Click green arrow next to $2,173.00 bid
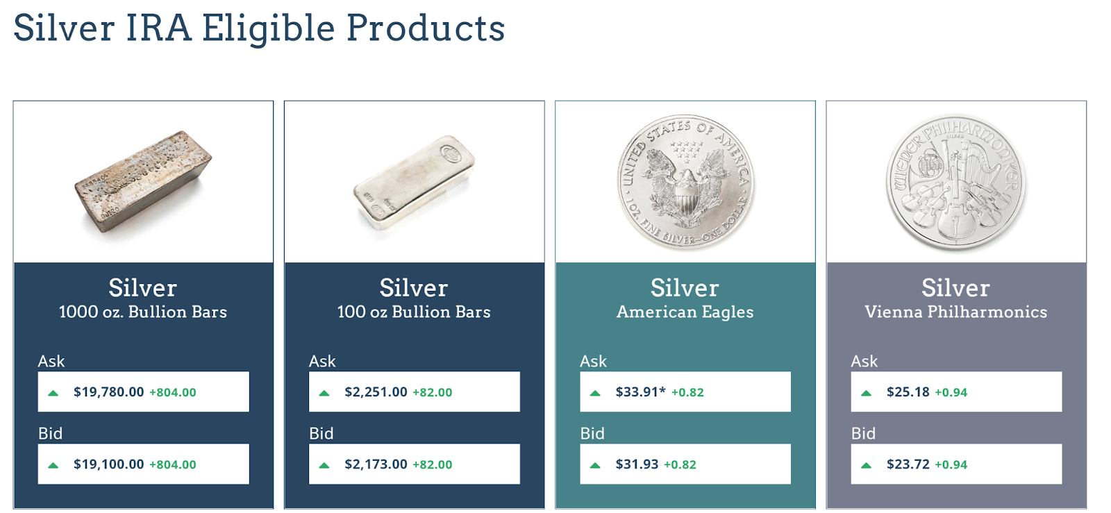Viewport: 1111px width, 513px height. click(x=324, y=465)
